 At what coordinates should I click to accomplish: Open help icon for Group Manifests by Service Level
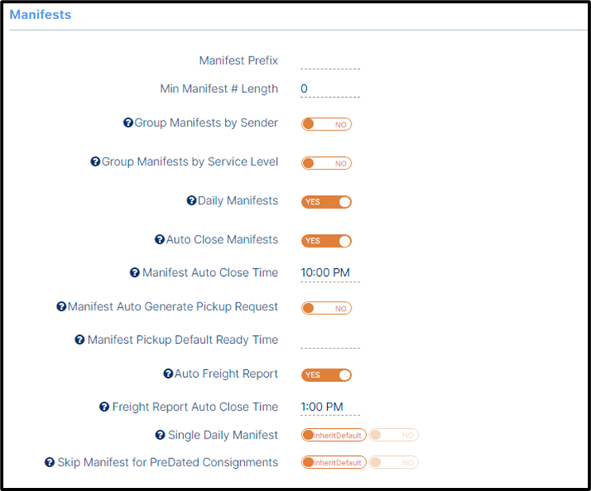pyautogui.click(x=95, y=162)
